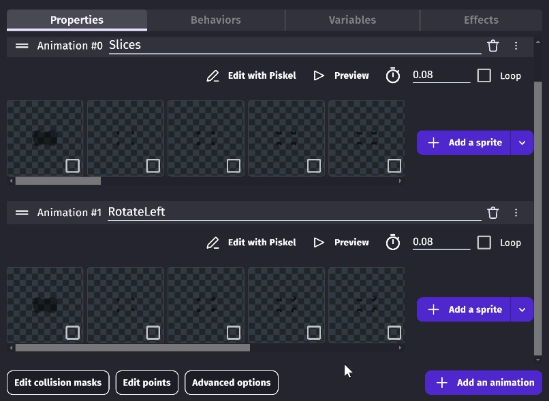The width and height of the screenshot is (549, 401).
Task: Enable Loop for the RotateLeft animation
Action: pyautogui.click(x=484, y=243)
